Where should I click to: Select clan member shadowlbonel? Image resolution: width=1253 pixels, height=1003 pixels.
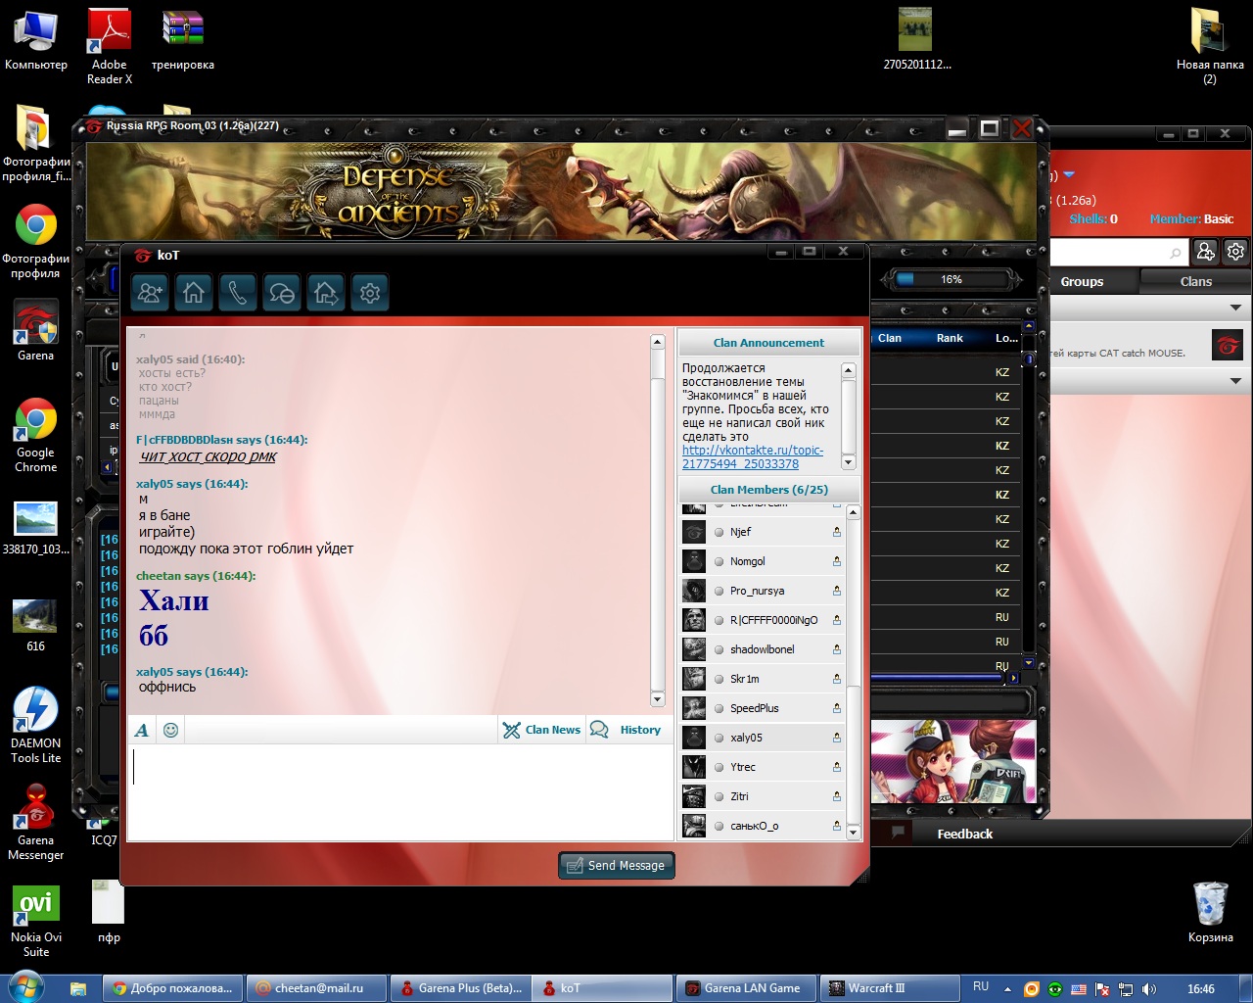763,649
